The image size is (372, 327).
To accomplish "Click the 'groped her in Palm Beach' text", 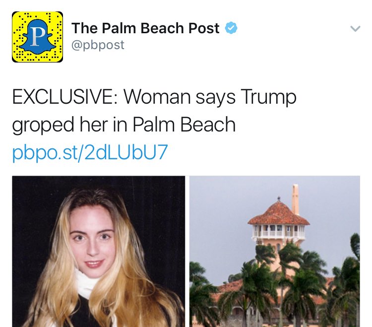I will (x=124, y=125).
